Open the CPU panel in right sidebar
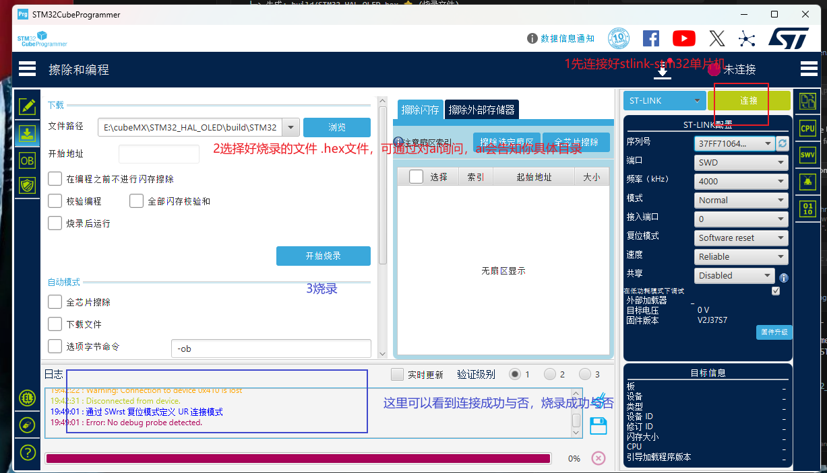827x473 pixels. tap(807, 128)
